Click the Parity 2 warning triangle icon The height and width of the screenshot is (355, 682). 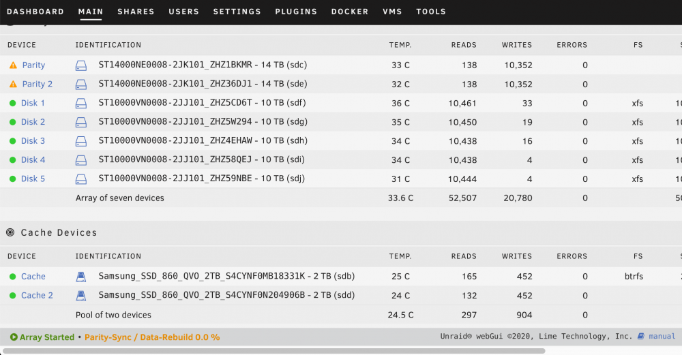point(13,84)
